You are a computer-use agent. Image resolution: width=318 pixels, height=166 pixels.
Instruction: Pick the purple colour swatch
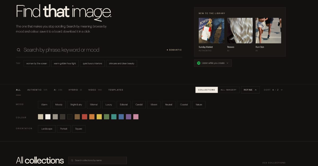pos(129,117)
